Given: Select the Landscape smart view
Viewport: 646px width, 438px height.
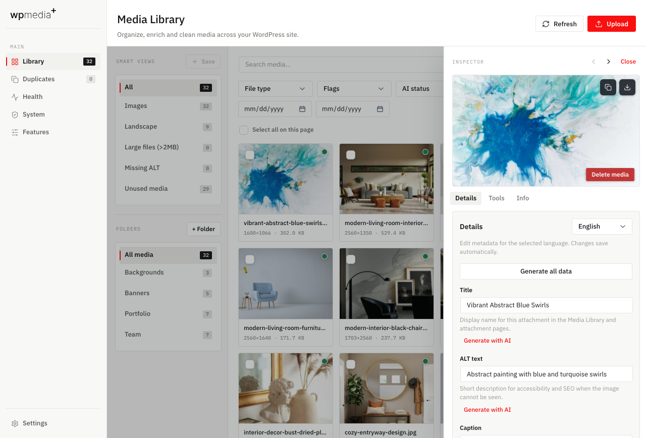Looking at the screenshot, I should (x=168, y=127).
